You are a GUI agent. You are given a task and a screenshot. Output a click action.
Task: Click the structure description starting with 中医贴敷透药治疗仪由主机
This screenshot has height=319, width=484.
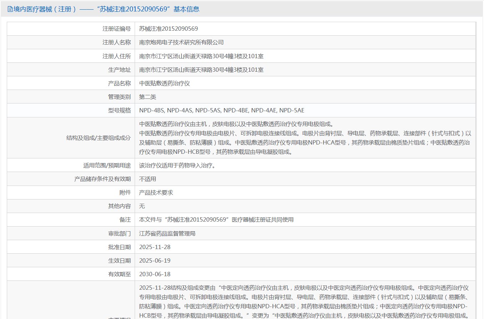click(305, 138)
